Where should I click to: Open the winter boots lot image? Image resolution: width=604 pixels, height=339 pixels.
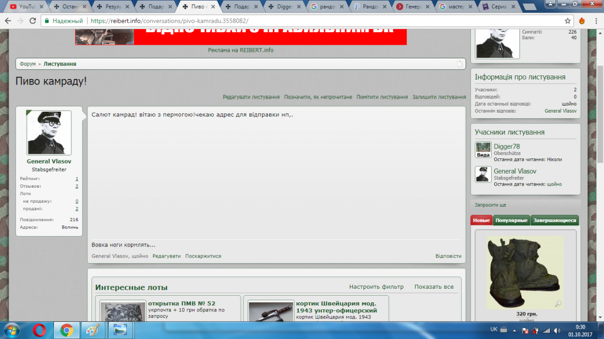tap(524, 272)
